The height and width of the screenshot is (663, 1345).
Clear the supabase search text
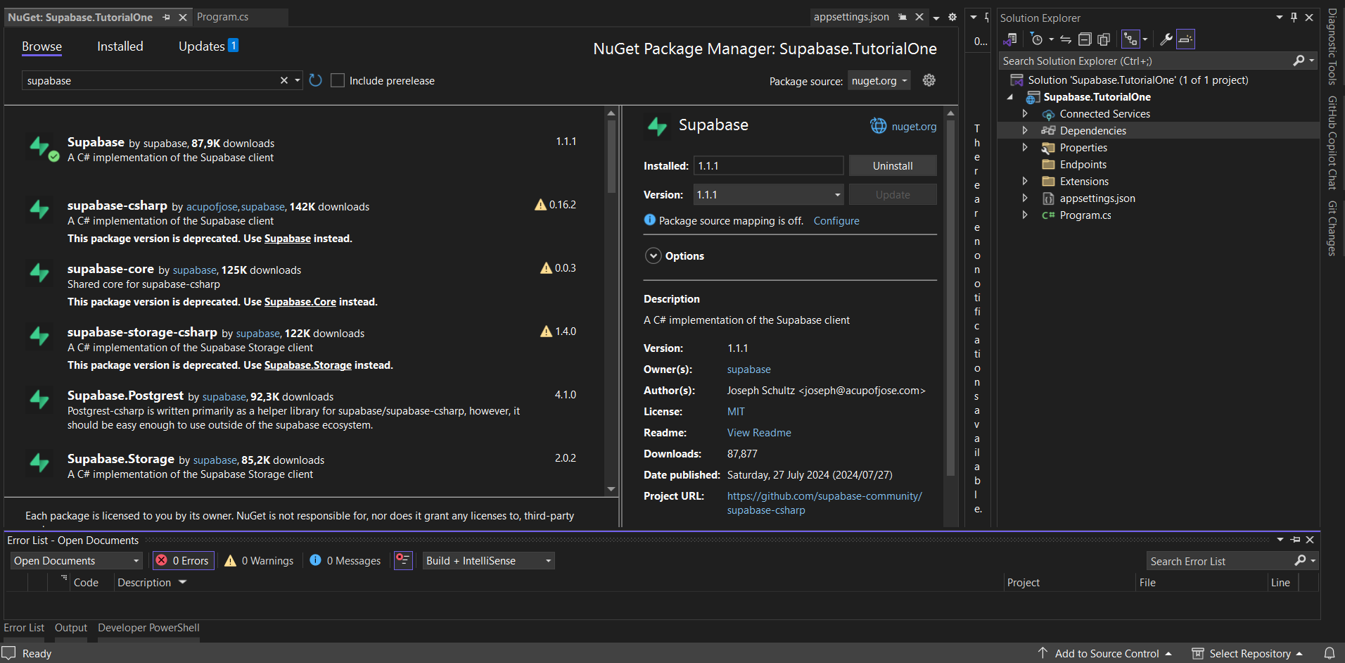click(x=284, y=80)
